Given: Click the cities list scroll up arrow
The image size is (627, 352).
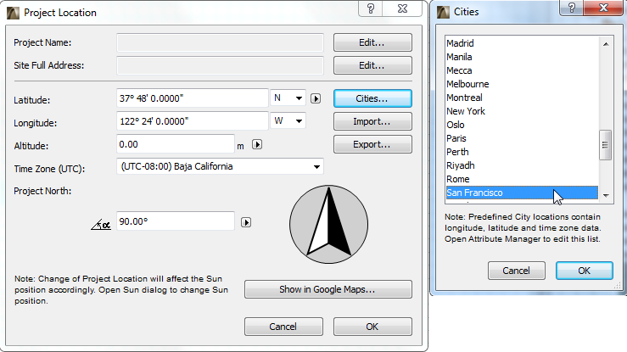Looking at the screenshot, I should (606, 44).
